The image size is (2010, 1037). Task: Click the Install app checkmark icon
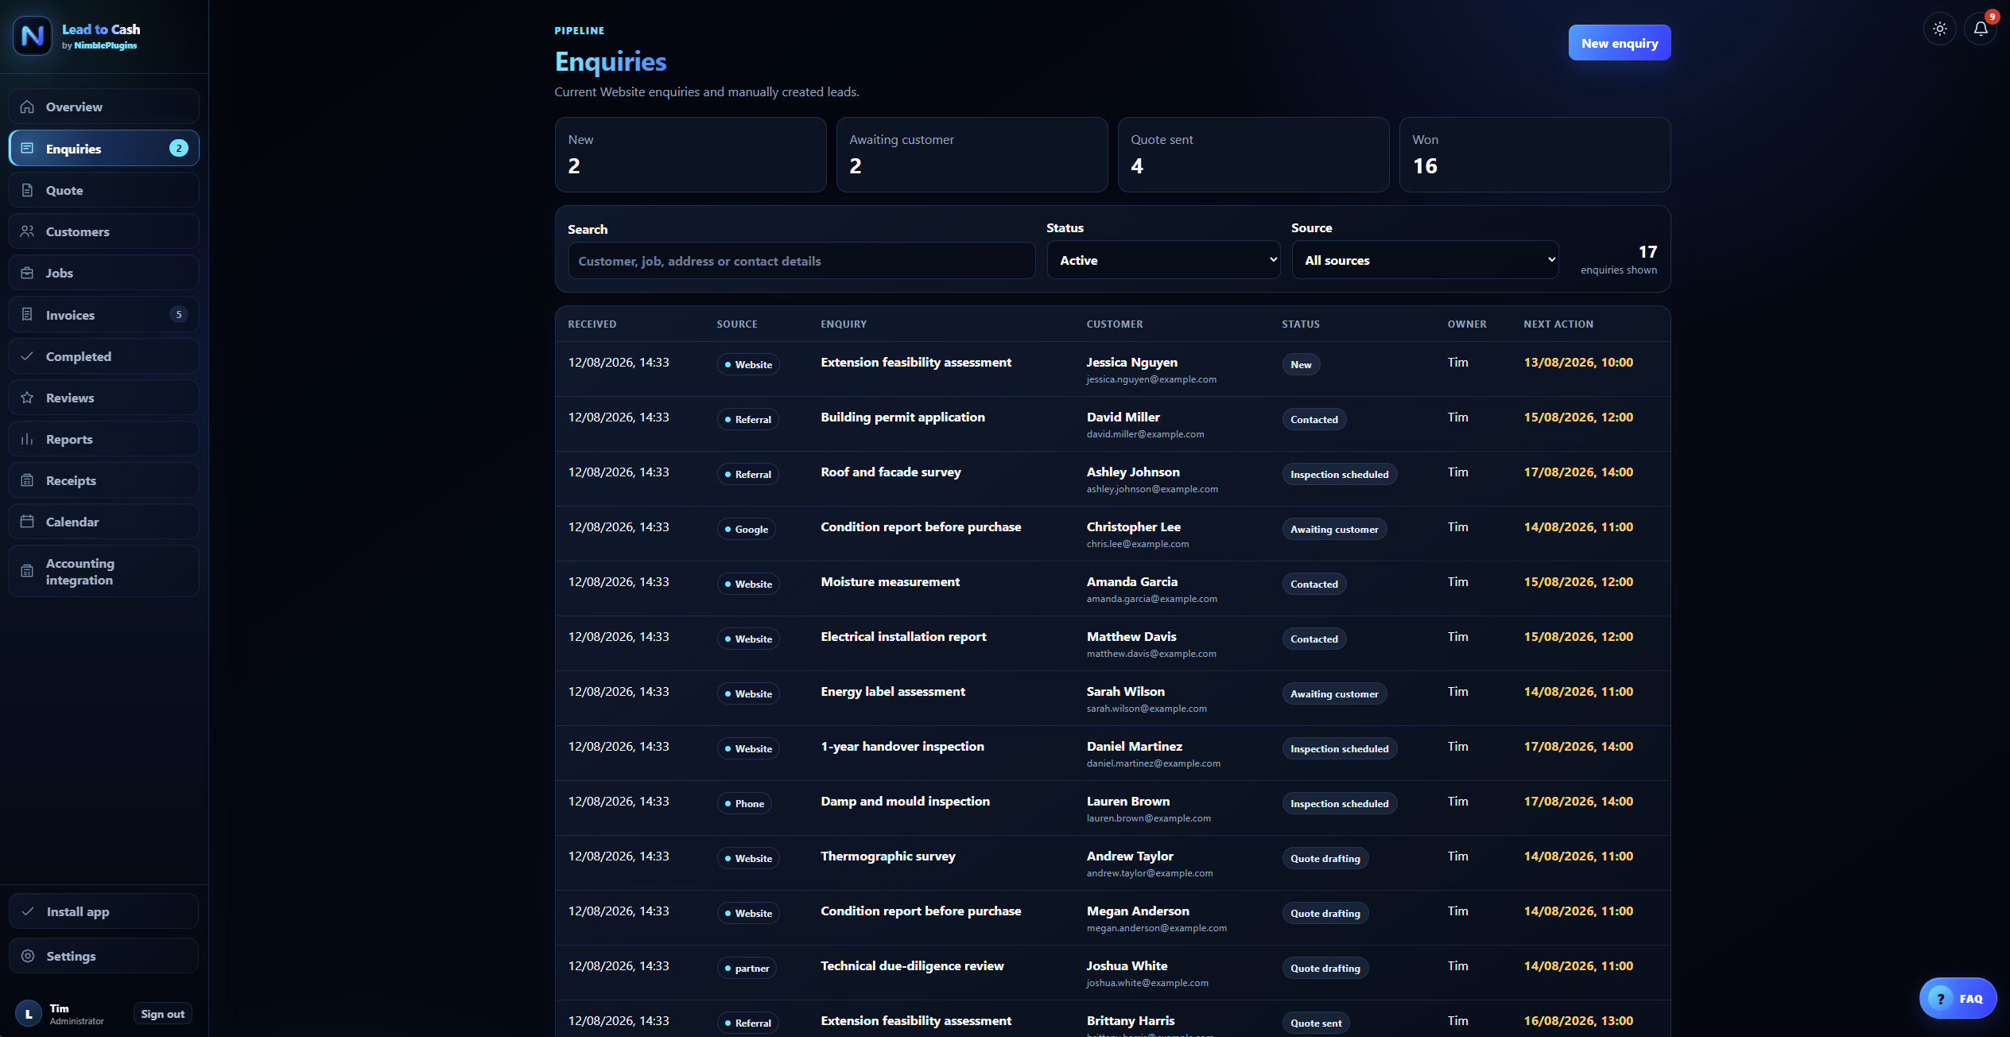(x=28, y=911)
